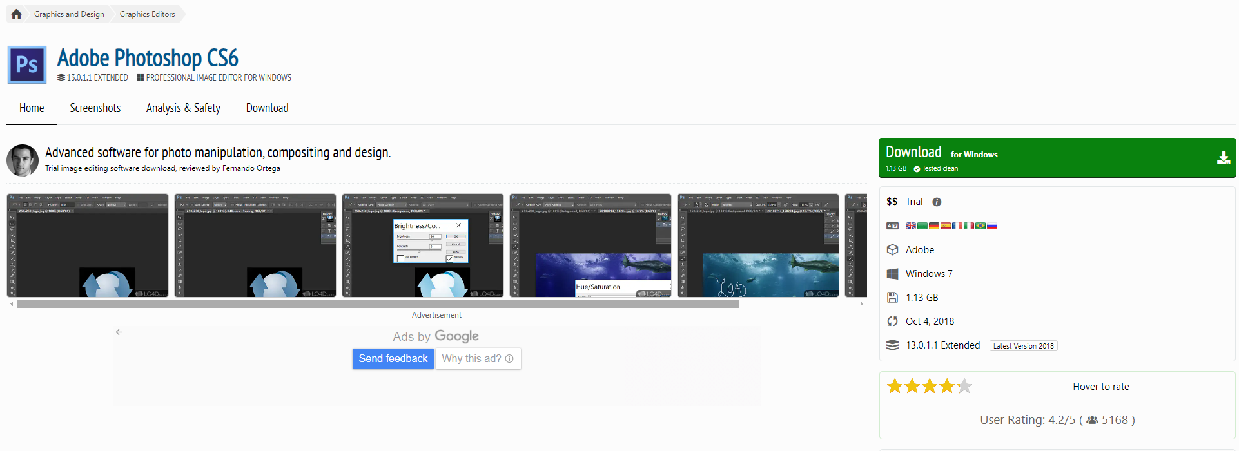Click the Italian flag
The image size is (1239, 451).
tap(969, 225)
